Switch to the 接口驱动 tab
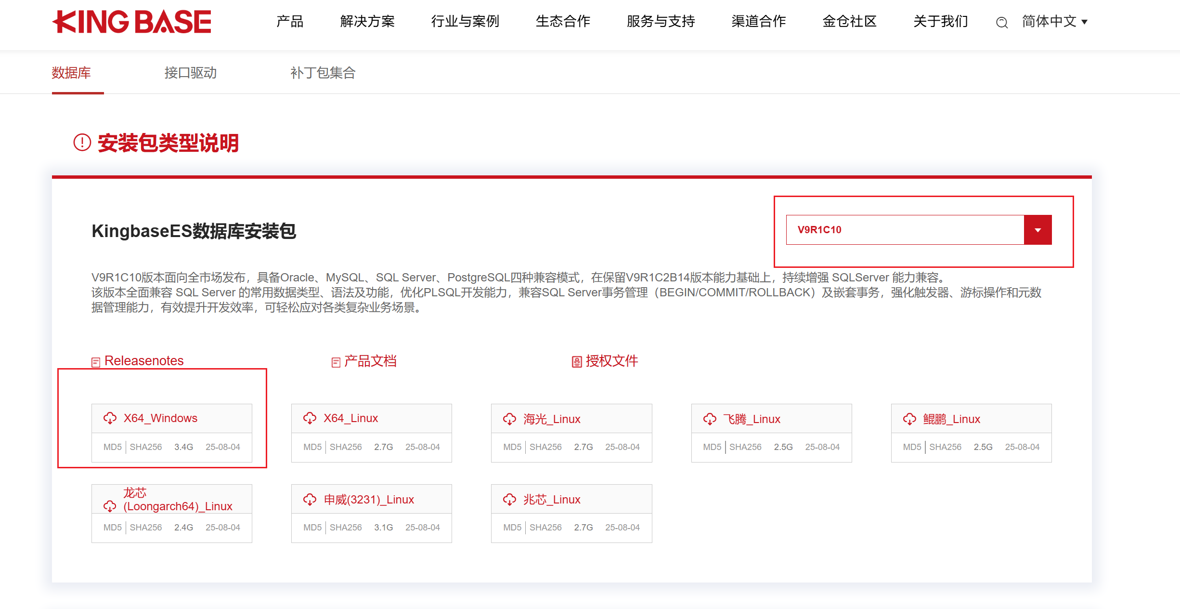This screenshot has height=609, width=1180. click(191, 73)
